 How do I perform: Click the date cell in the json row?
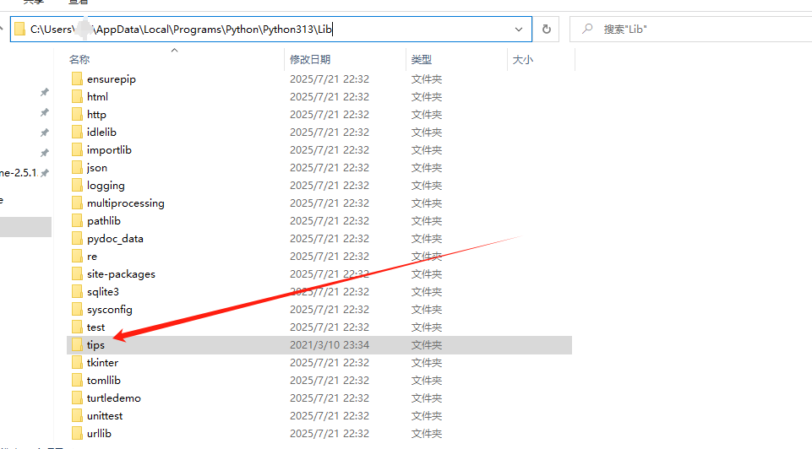coord(330,168)
